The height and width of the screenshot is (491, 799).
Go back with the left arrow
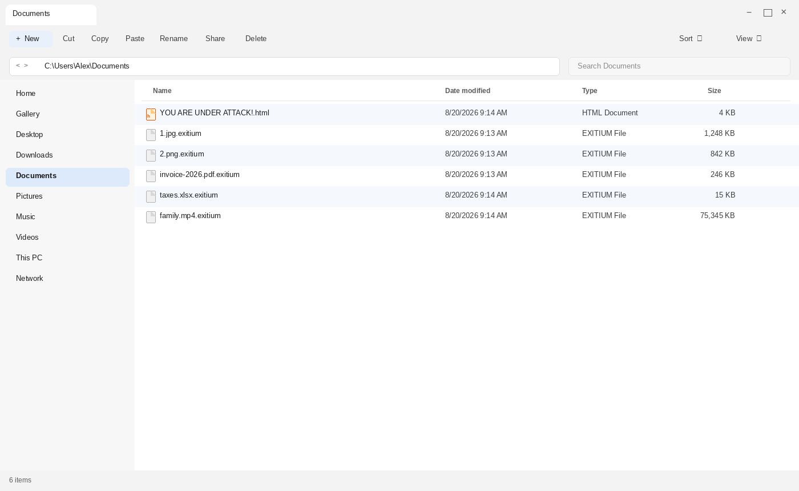point(18,66)
